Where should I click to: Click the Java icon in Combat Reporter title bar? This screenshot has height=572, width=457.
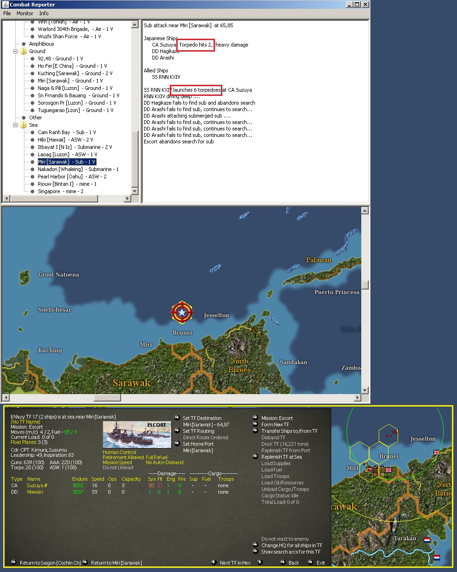point(5,4)
